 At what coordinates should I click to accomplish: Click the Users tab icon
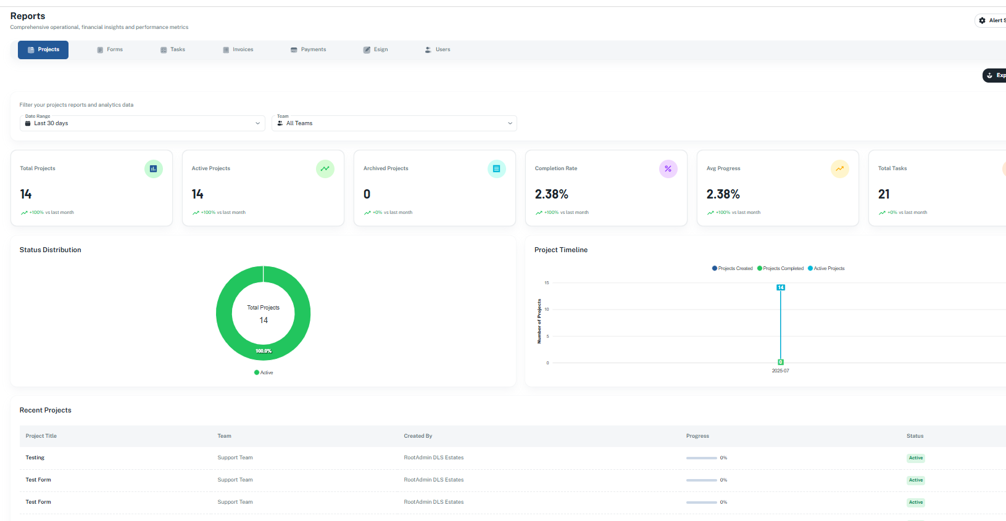tap(428, 50)
